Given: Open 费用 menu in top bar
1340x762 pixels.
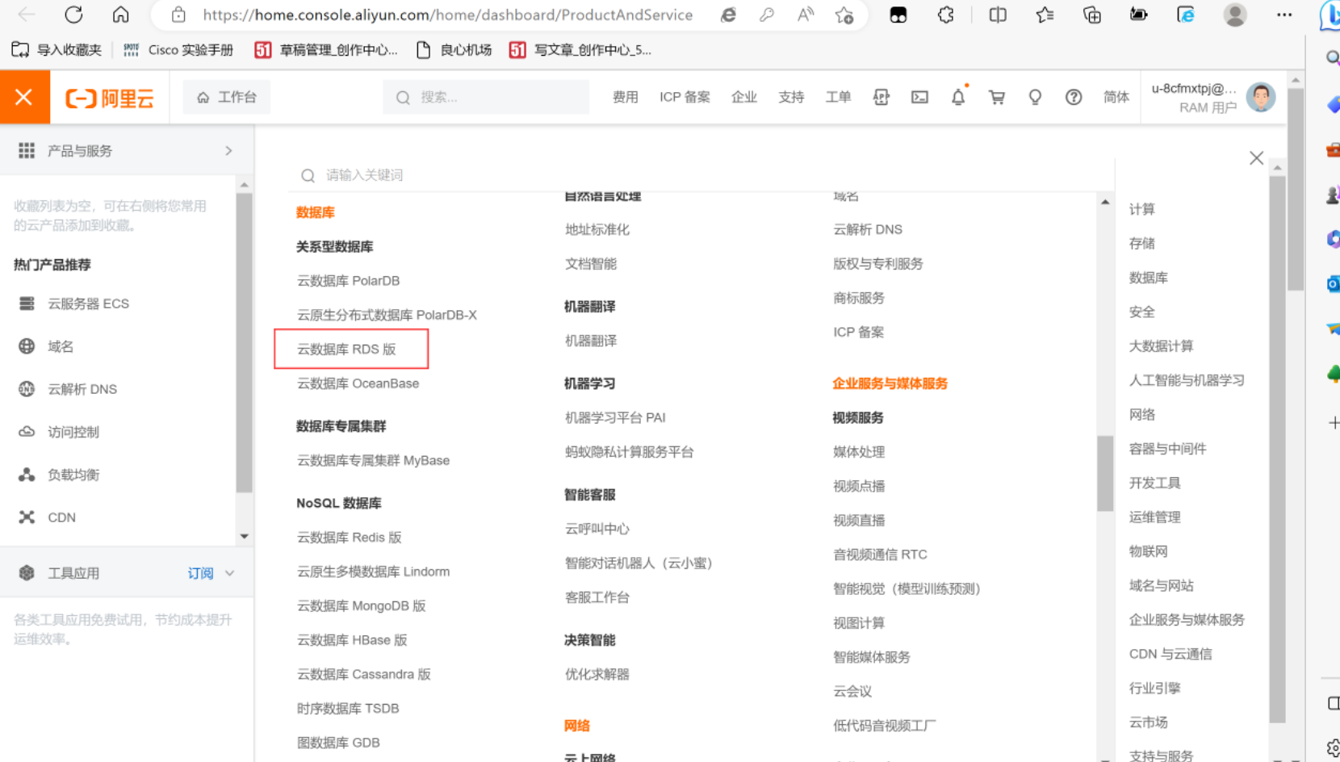Looking at the screenshot, I should [x=626, y=97].
